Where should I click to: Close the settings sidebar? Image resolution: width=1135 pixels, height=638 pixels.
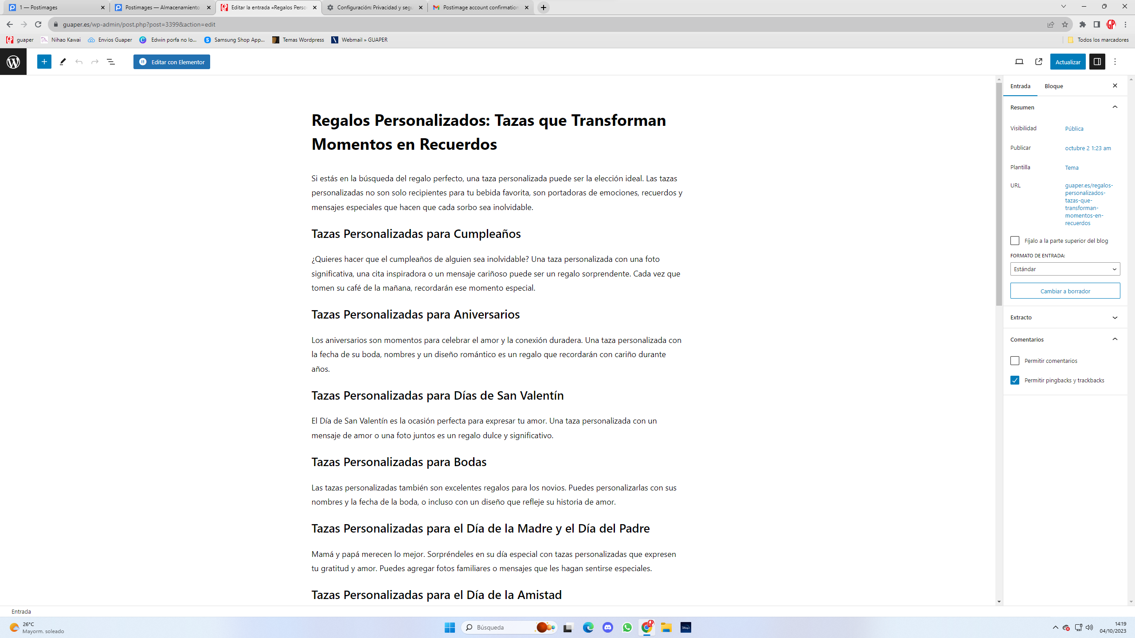(x=1115, y=86)
